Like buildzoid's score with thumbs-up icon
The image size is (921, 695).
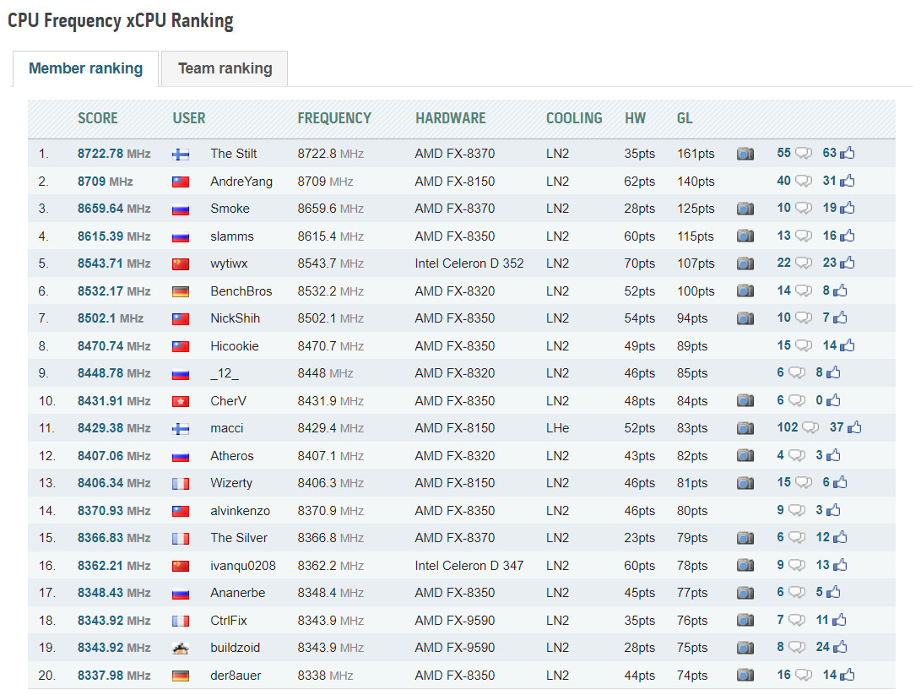click(840, 647)
